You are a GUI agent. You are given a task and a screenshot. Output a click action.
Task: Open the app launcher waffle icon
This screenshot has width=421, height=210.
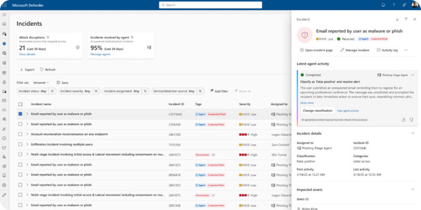click(x=5, y=5)
